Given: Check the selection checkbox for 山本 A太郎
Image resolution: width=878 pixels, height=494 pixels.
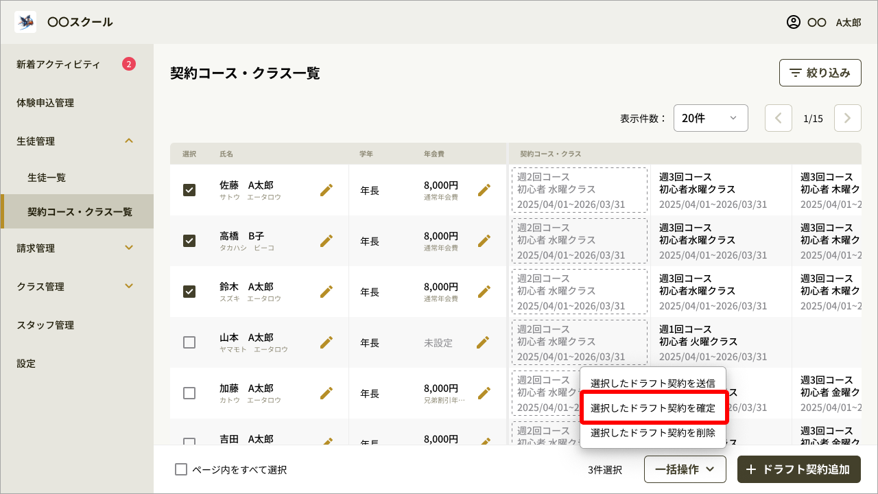Looking at the screenshot, I should [189, 342].
